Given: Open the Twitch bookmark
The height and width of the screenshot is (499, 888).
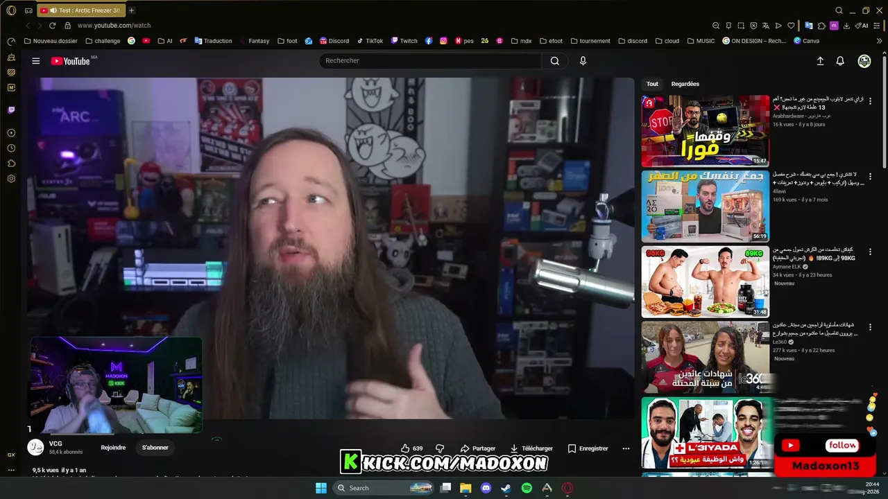Looking at the screenshot, I should 404,41.
